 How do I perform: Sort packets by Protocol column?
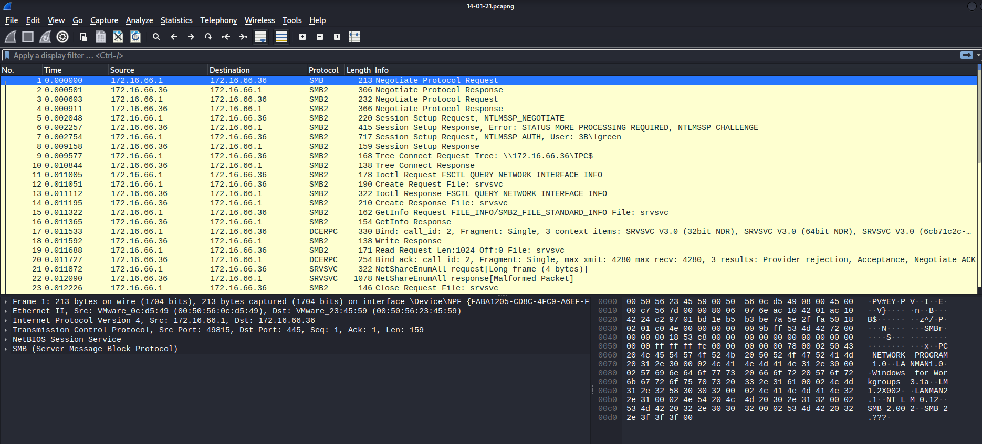pos(325,70)
